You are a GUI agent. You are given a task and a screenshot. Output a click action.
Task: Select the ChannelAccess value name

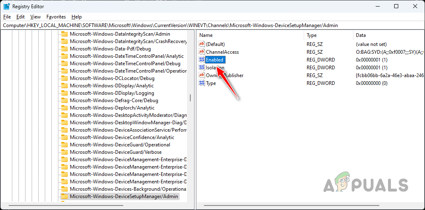coord(222,52)
